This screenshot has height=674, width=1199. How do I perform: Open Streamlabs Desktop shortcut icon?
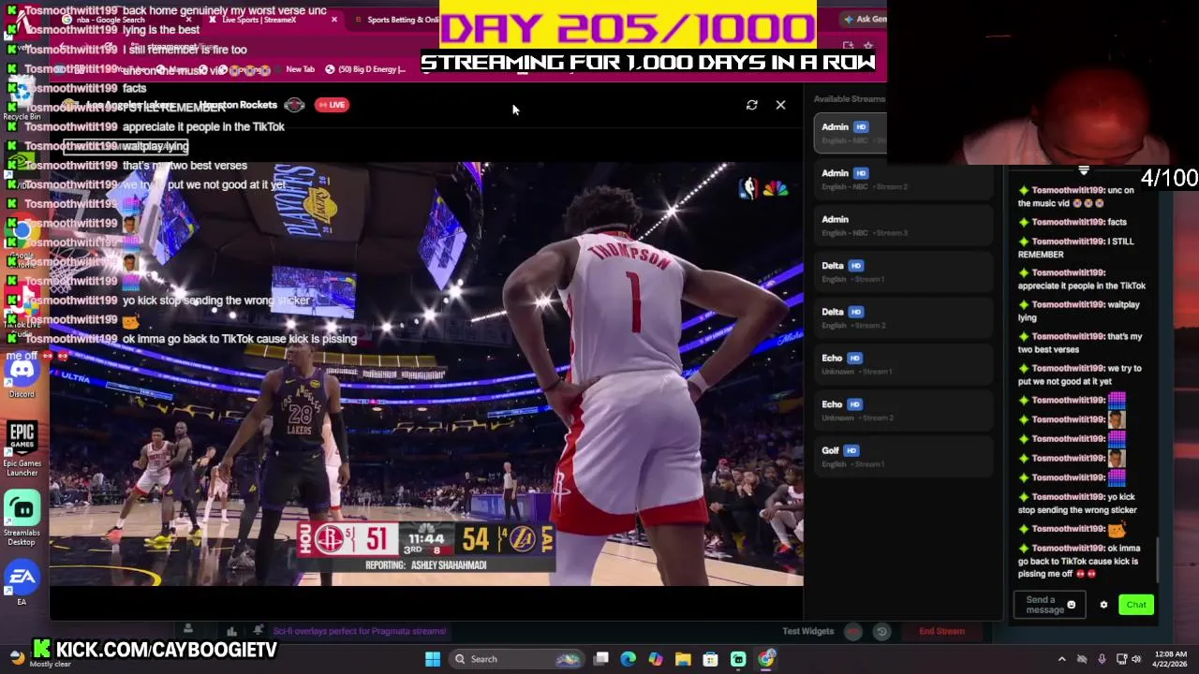point(22,518)
